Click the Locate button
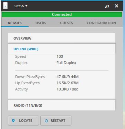The image size is (125, 129). (23, 120)
